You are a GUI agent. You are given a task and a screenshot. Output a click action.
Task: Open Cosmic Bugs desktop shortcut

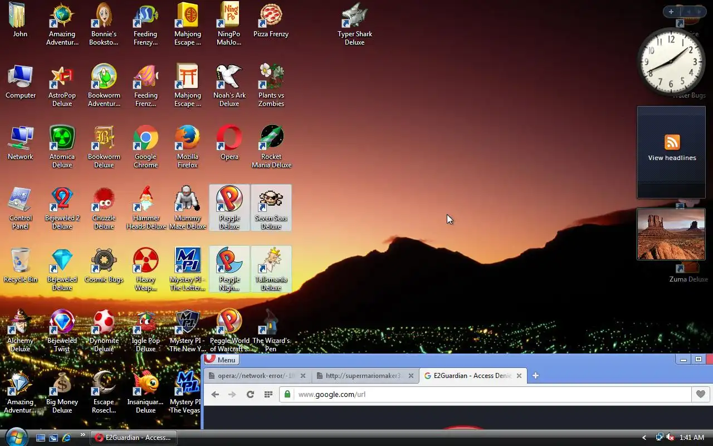104,265
